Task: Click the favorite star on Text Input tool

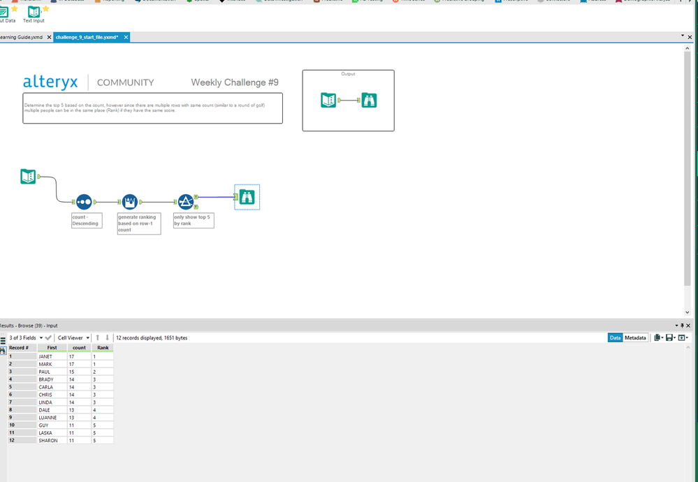Action: (x=45, y=8)
